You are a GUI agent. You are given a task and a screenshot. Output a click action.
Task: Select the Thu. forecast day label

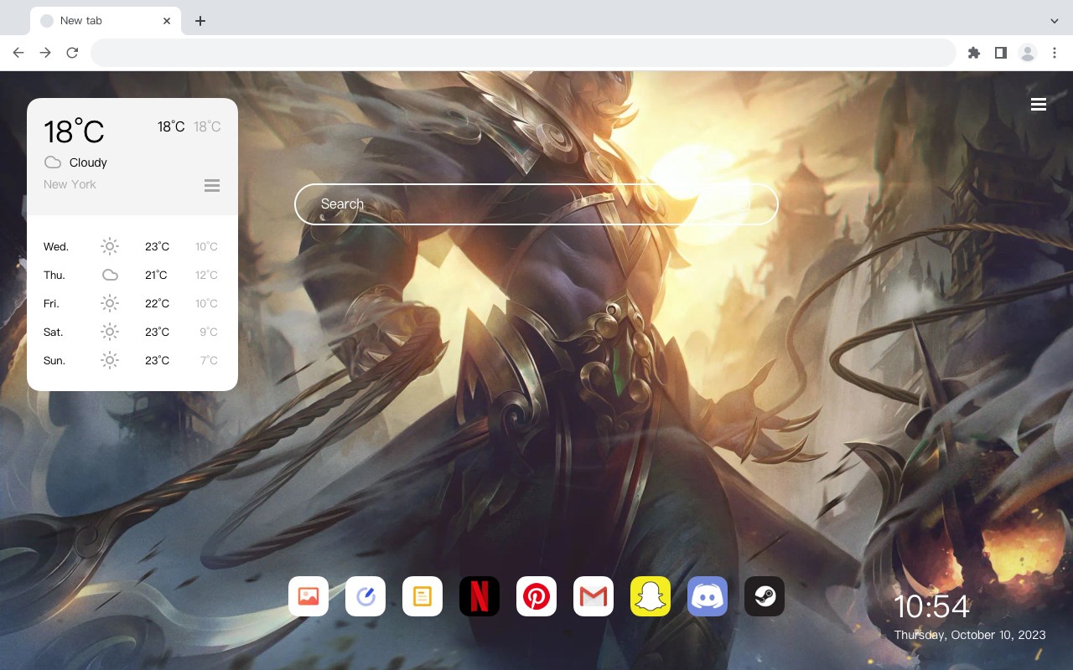tap(54, 275)
